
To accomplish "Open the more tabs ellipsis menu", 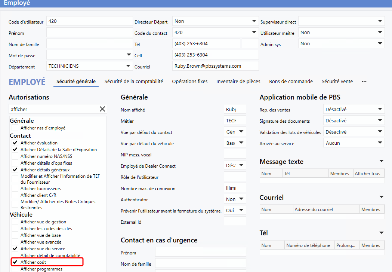I will [364, 82].
